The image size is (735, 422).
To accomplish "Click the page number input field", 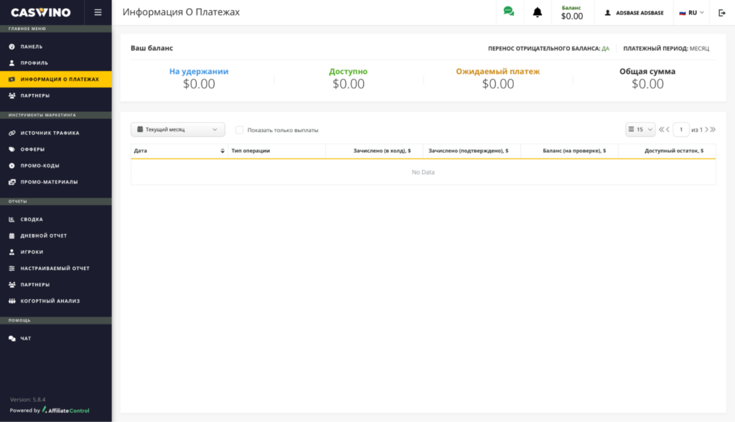I will [x=681, y=129].
